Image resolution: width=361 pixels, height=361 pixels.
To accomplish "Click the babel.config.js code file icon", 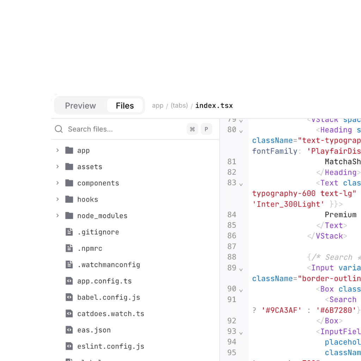I will point(69,297).
